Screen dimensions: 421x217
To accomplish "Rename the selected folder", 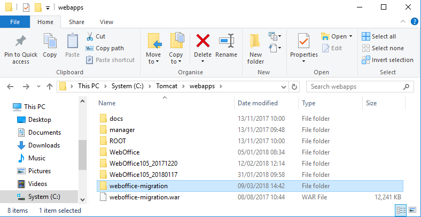I will tap(227, 45).
